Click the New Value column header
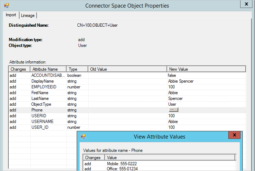Screen dimensions: 255x171 (x=207, y=69)
